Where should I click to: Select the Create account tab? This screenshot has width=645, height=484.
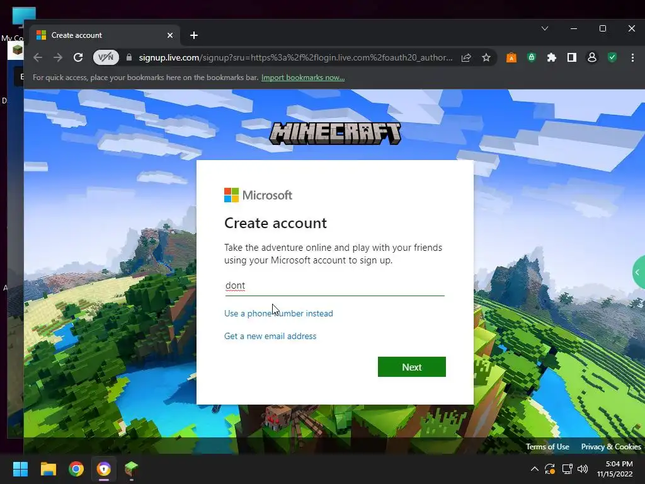click(105, 35)
